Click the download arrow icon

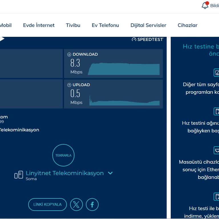pyautogui.click(x=69, y=54)
